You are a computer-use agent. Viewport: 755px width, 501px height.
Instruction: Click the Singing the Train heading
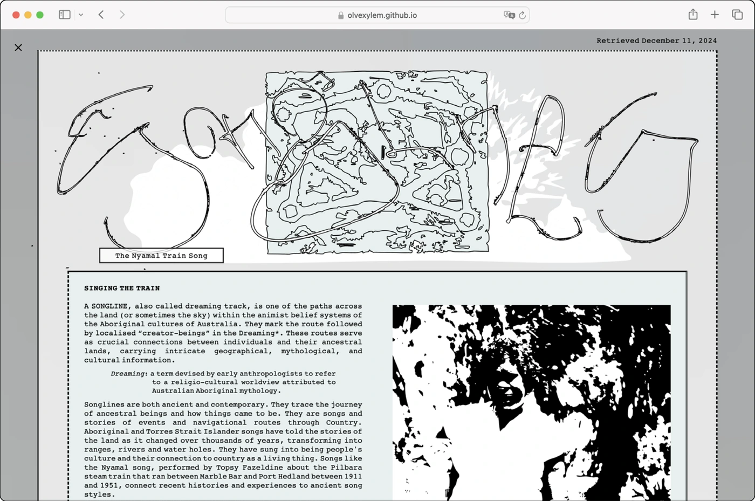(122, 288)
